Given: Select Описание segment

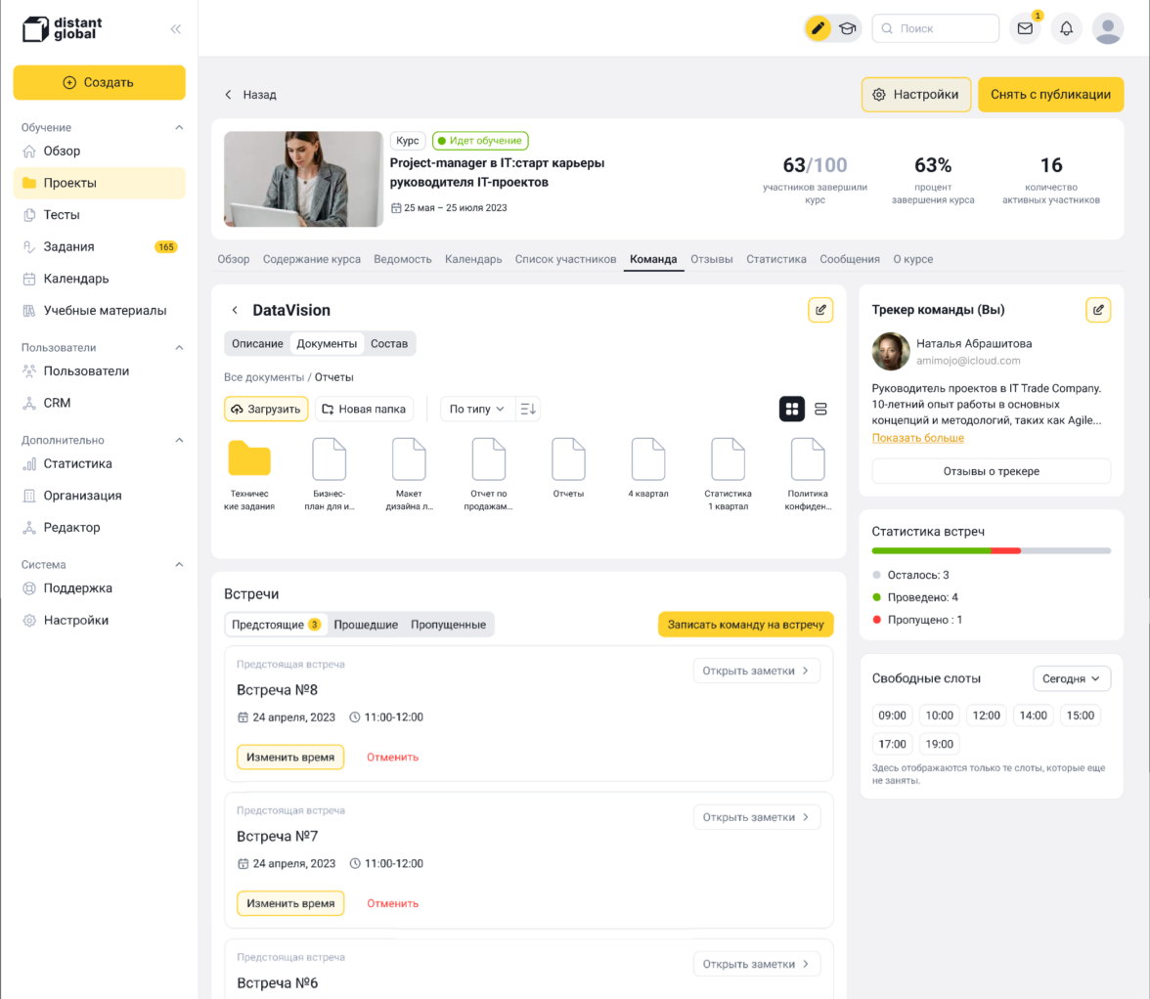Looking at the screenshot, I should [257, 344].
